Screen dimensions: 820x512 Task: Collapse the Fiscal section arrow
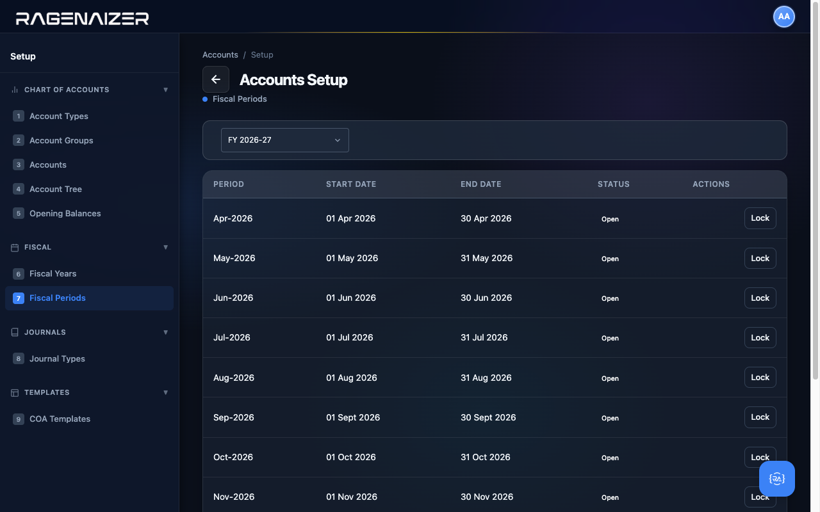[166, 247]
